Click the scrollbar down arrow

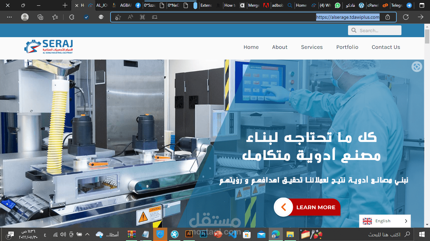pyautogui.click(x=427, y=225)
